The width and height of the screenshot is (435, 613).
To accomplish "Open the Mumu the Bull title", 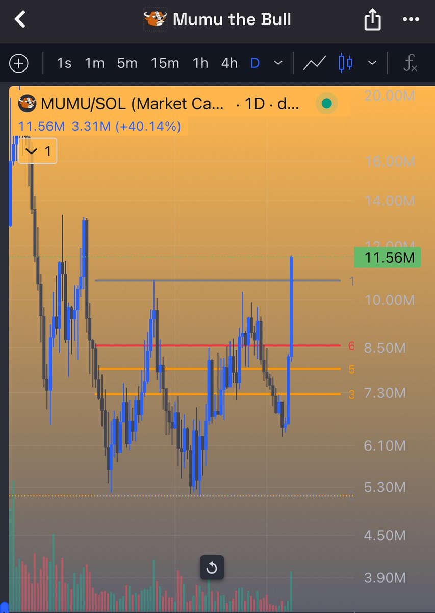I will point(232,20).
